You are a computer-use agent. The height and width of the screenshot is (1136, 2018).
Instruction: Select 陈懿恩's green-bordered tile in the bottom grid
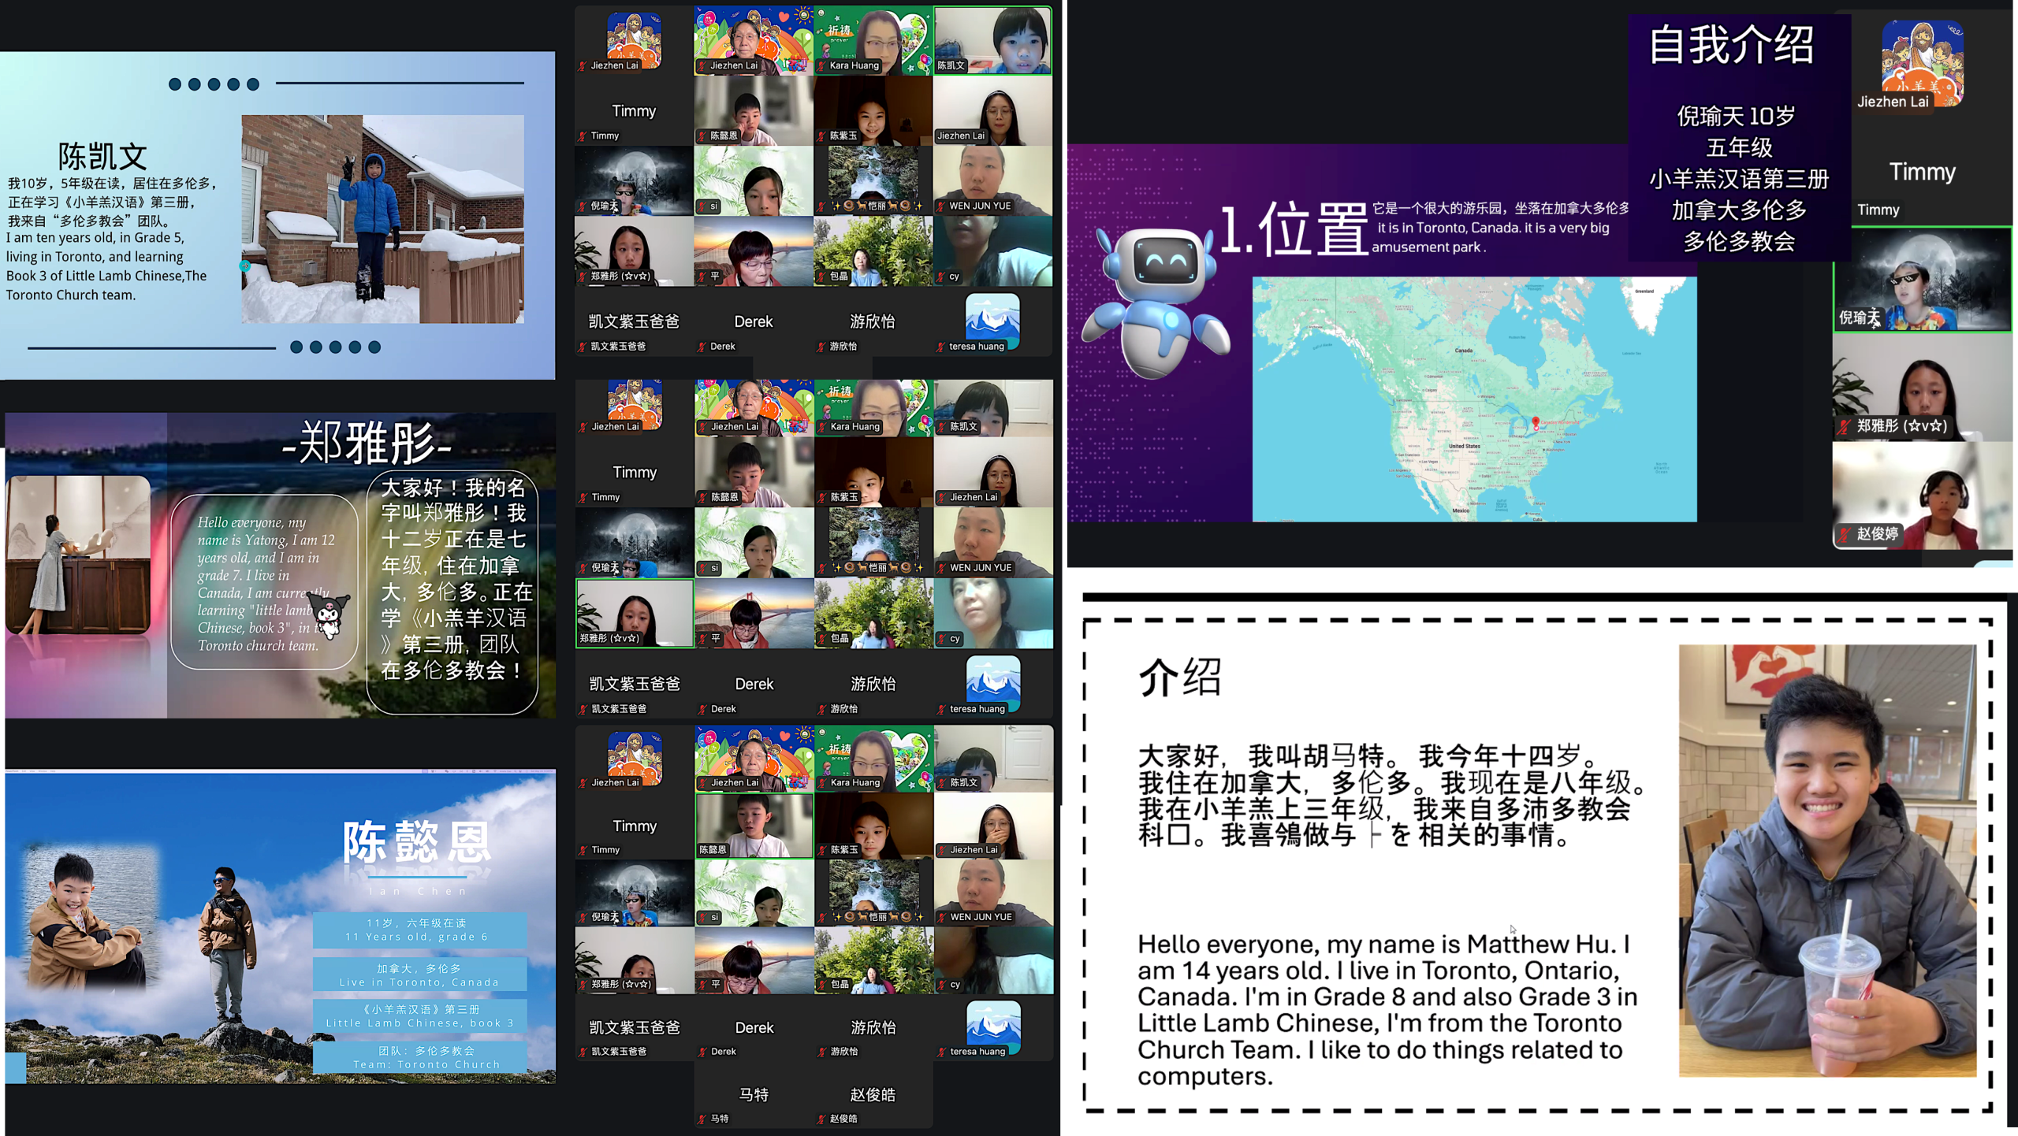(x=754, y=825)
